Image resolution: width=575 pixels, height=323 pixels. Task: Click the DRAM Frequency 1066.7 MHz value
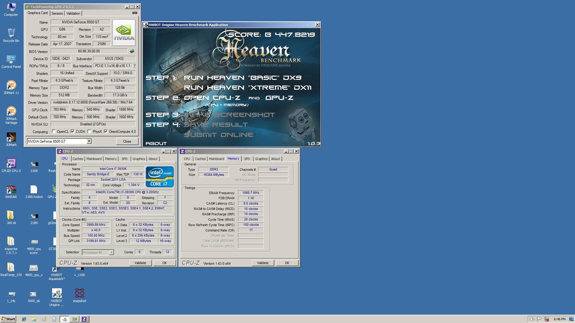point(251,193)
